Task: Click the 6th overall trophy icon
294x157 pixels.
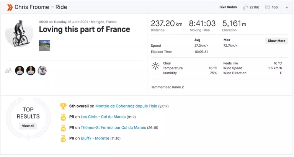Action: click(63, 106)
